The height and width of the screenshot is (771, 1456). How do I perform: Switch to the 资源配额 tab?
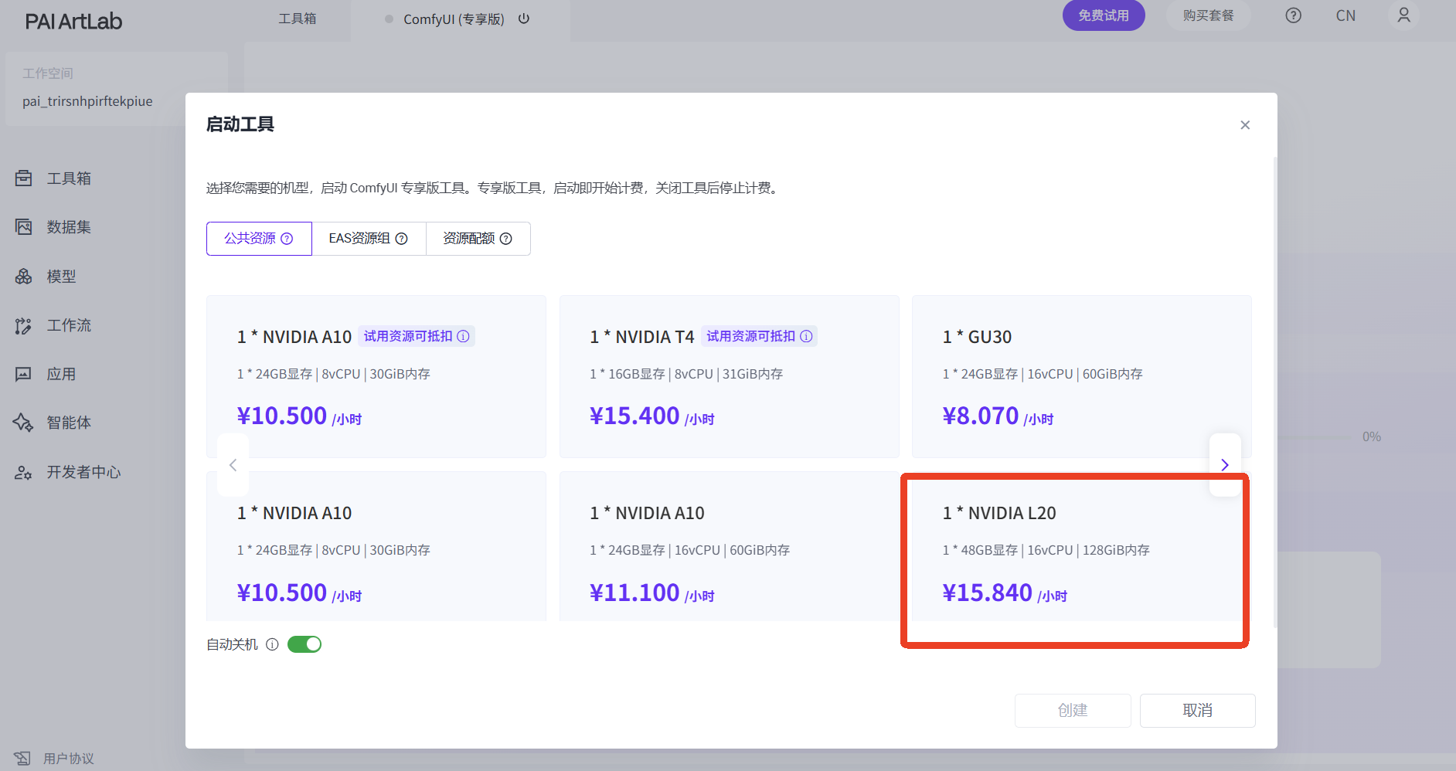(x=478, y=239)
